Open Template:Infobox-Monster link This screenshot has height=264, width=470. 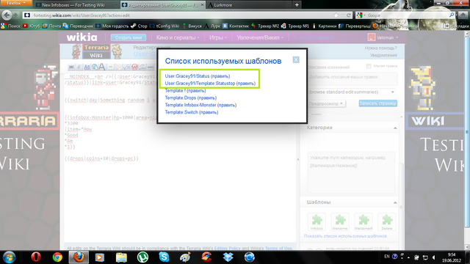pos(190,105)
